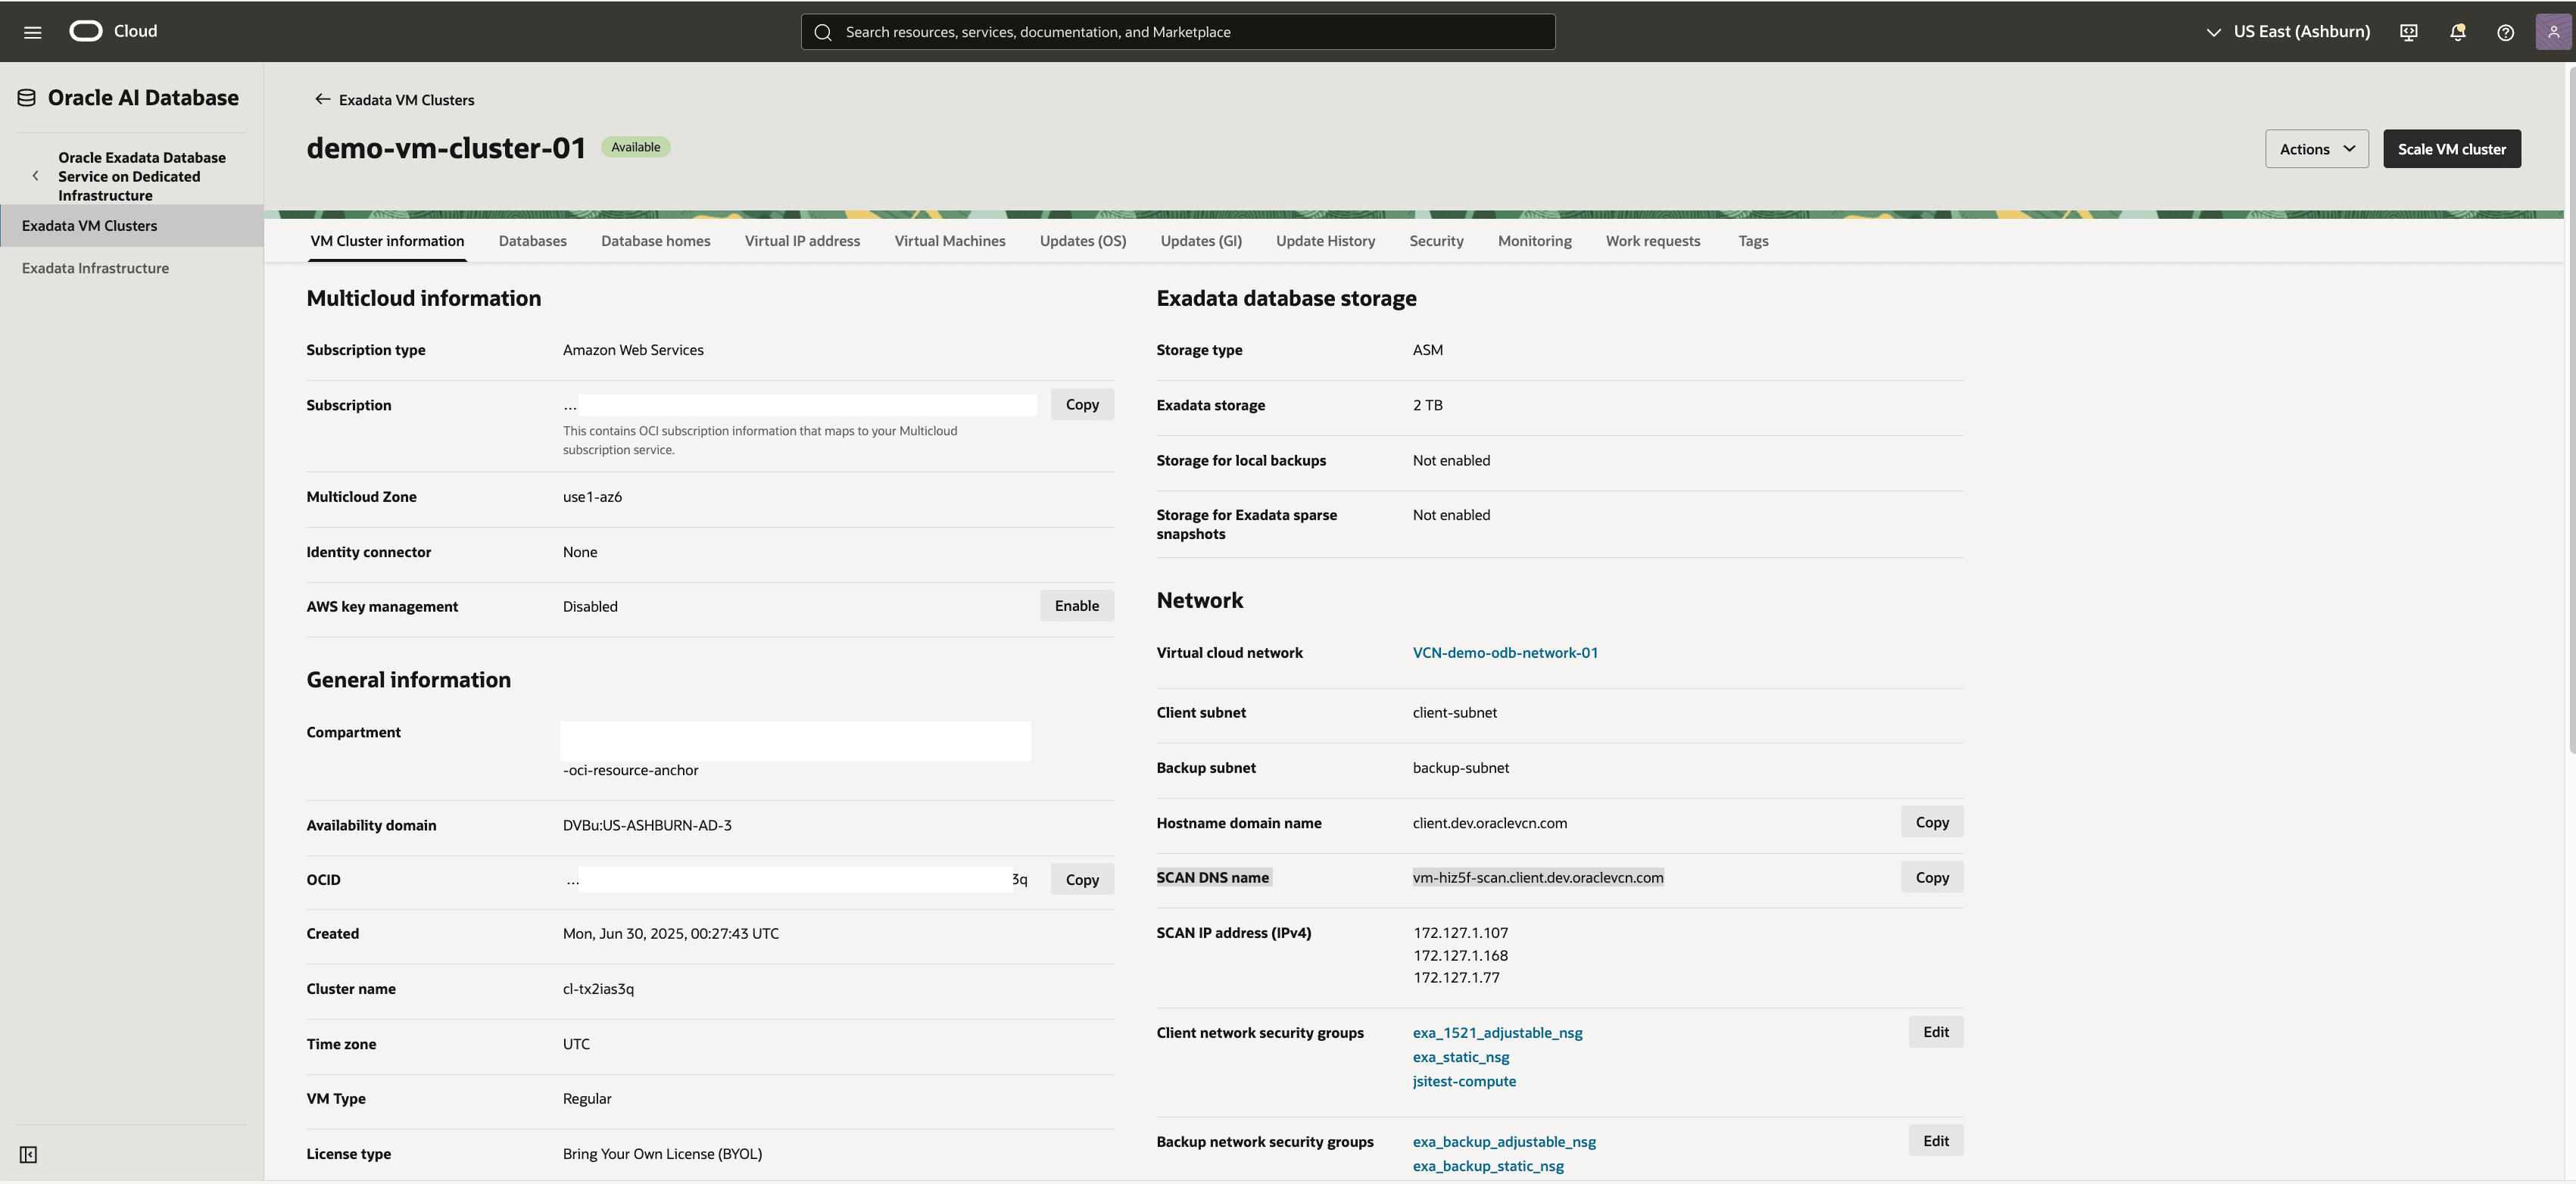
Task: Select the VM Cluster information tab
Action: (x=387, y=241)
